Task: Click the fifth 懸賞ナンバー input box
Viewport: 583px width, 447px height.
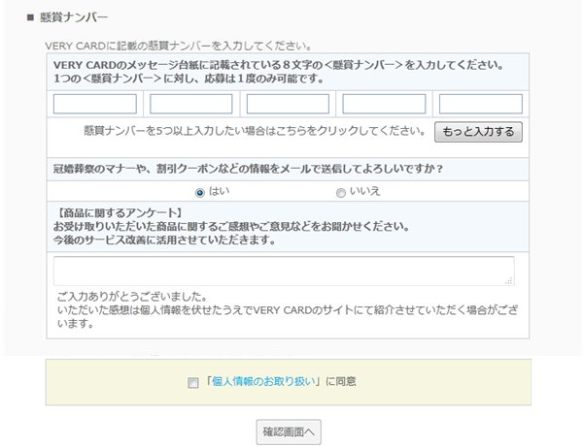Action: 481,104
